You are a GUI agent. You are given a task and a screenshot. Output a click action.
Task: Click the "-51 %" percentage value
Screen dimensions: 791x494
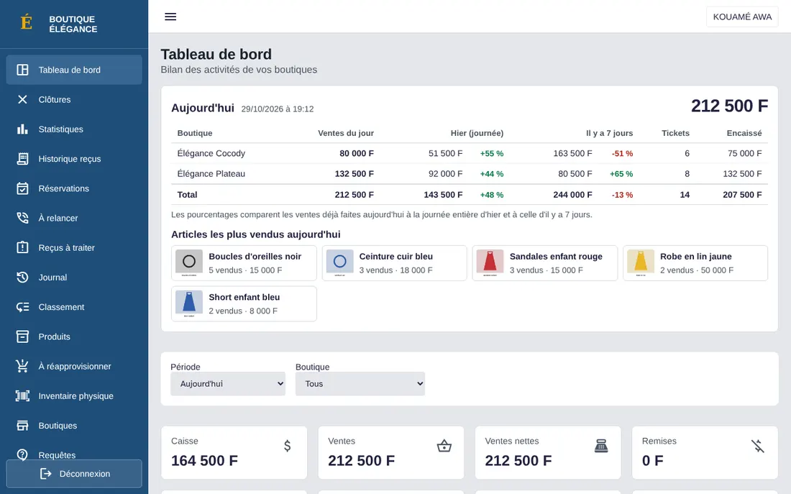622,153
